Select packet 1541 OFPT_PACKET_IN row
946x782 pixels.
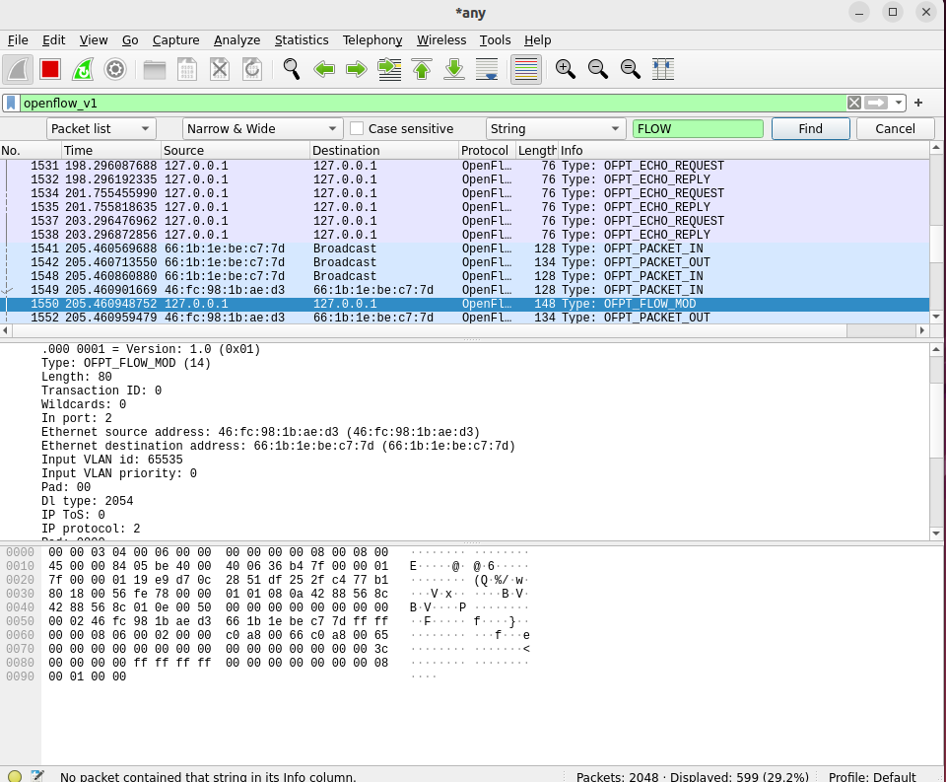[x=464, y=249]
